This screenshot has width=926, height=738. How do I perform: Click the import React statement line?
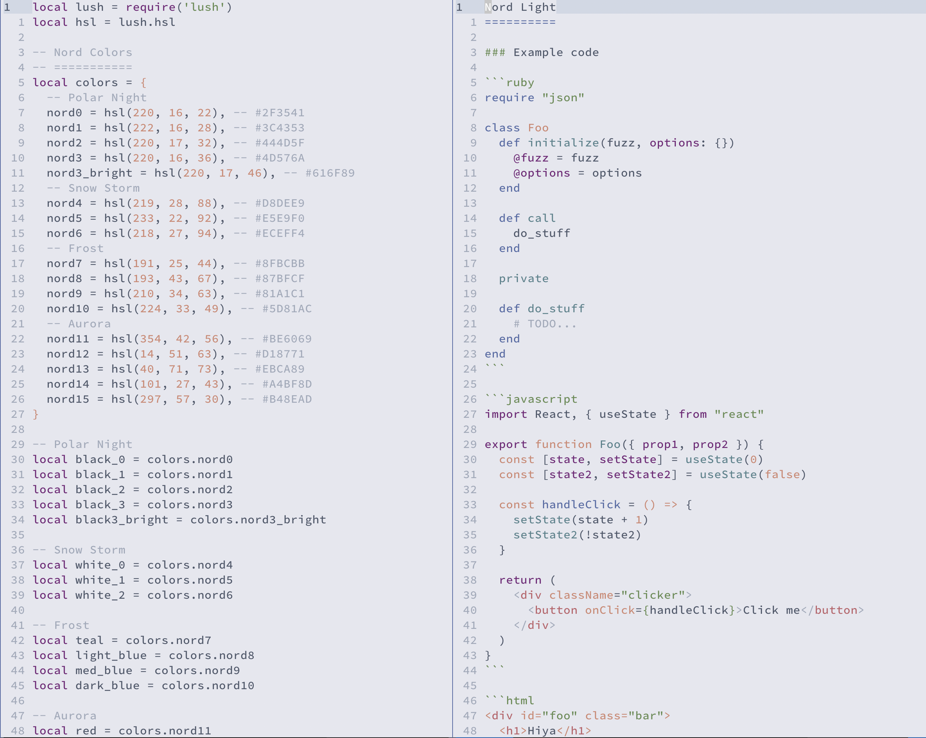click(624, 414)
